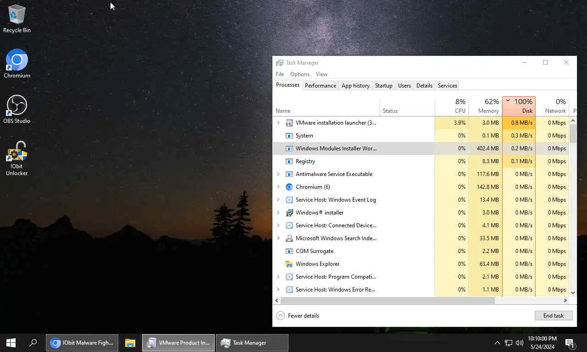Click the Task Manager title bar icon

pos(279,63)
